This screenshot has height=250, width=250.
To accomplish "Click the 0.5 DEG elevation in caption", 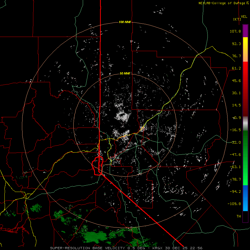I will pos(137,248).
